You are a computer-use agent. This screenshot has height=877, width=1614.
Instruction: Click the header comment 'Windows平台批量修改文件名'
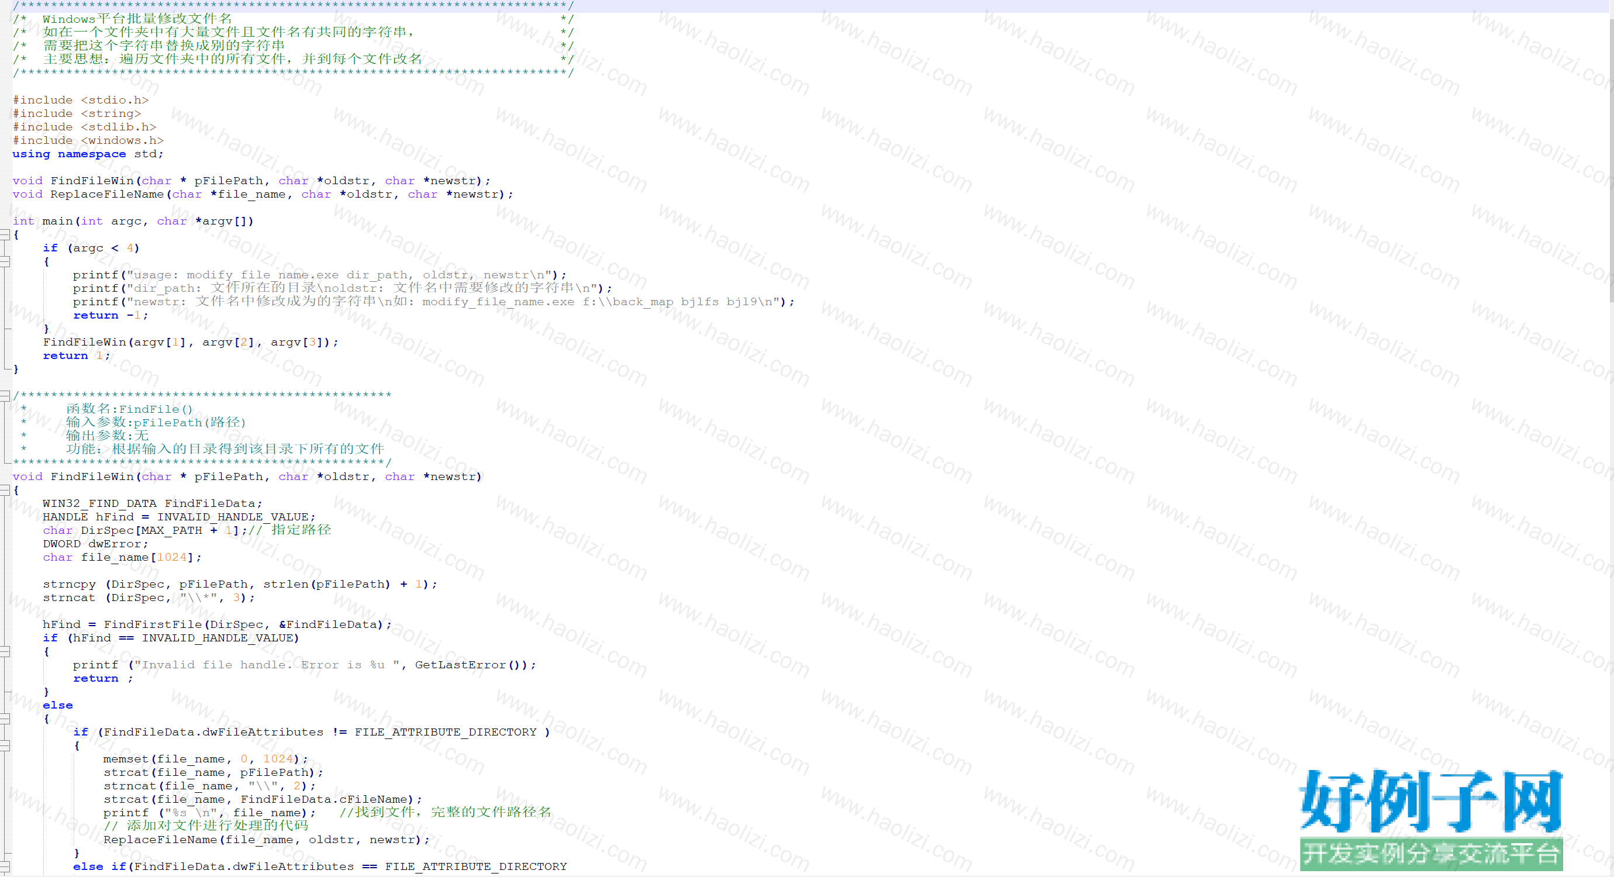coord(137,19)
